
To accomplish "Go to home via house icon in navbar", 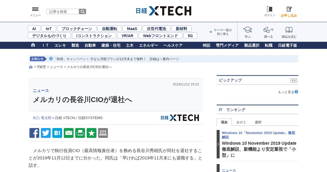I will (33, 45).
